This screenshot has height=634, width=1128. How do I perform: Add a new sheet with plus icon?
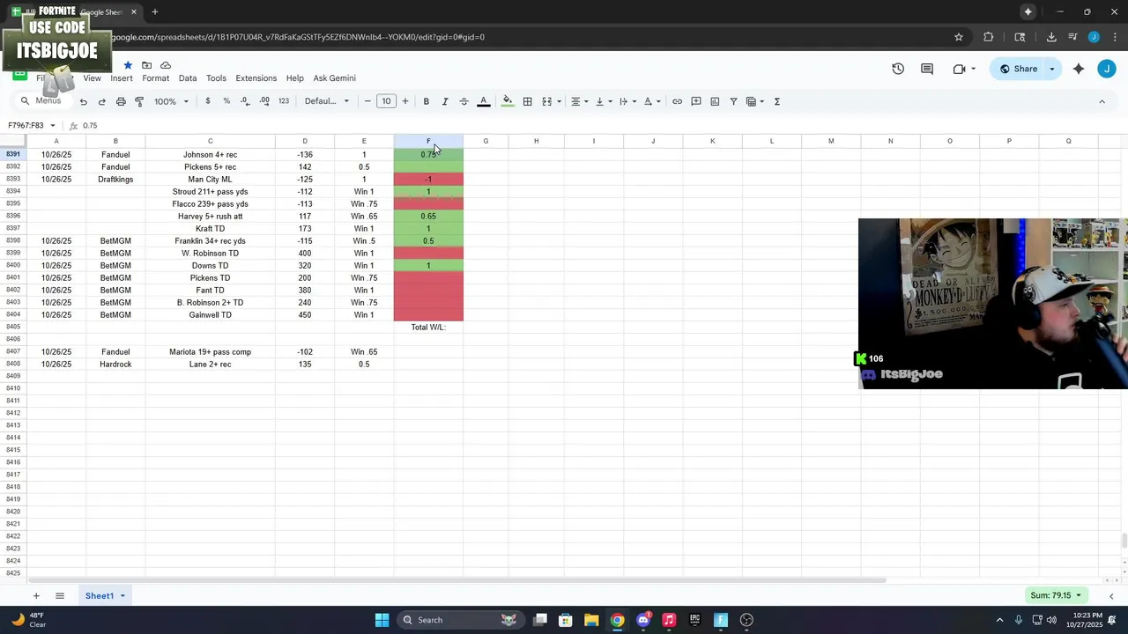36,596
